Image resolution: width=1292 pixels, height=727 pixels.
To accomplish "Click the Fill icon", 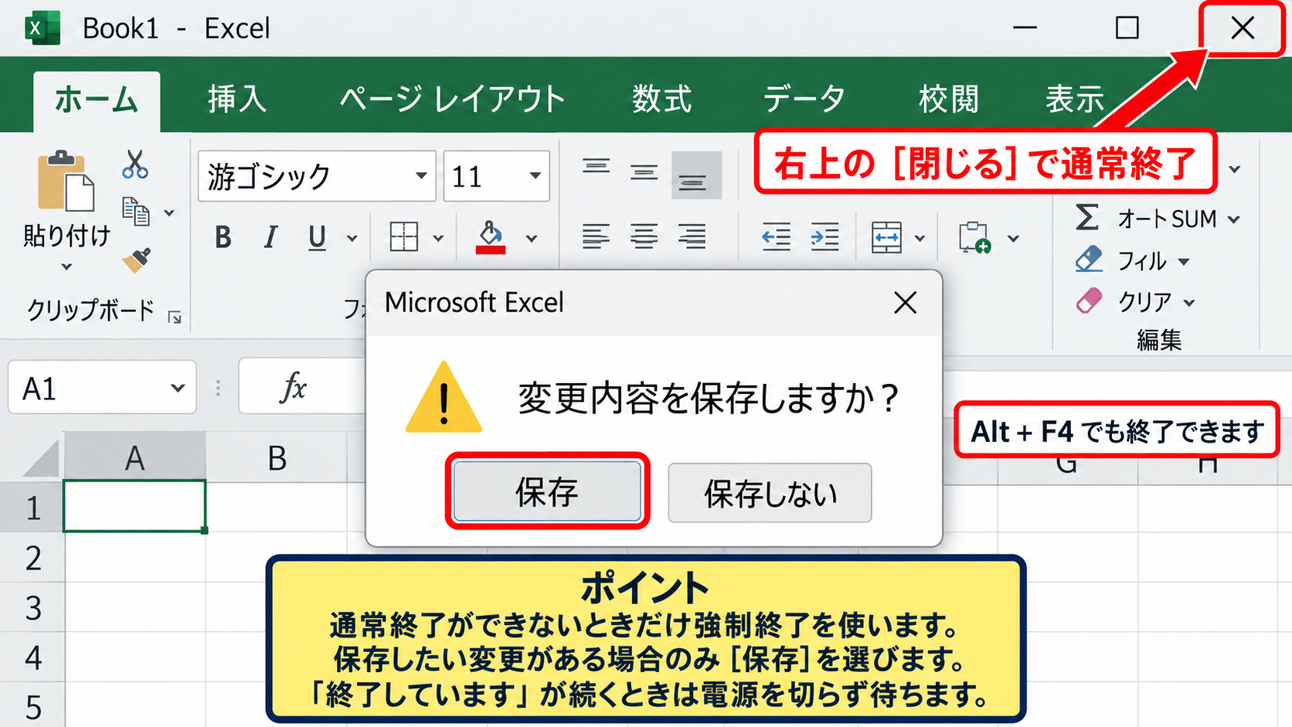I will 1089,260.
